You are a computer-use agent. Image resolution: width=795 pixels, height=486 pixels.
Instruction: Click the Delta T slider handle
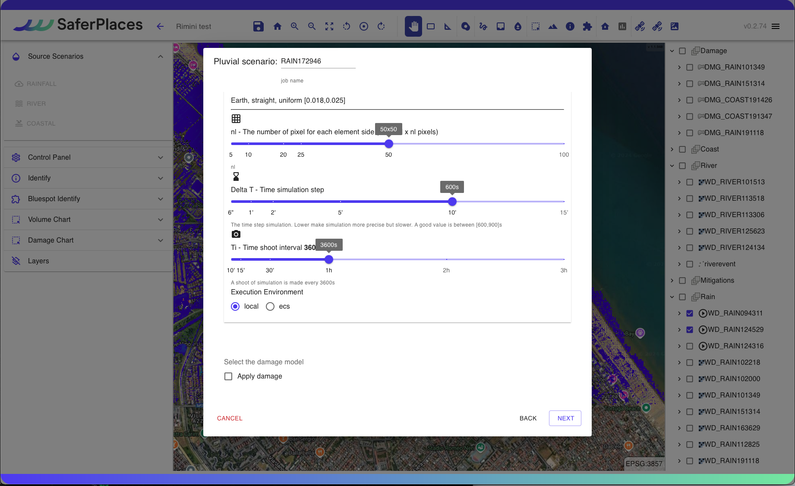452,202
